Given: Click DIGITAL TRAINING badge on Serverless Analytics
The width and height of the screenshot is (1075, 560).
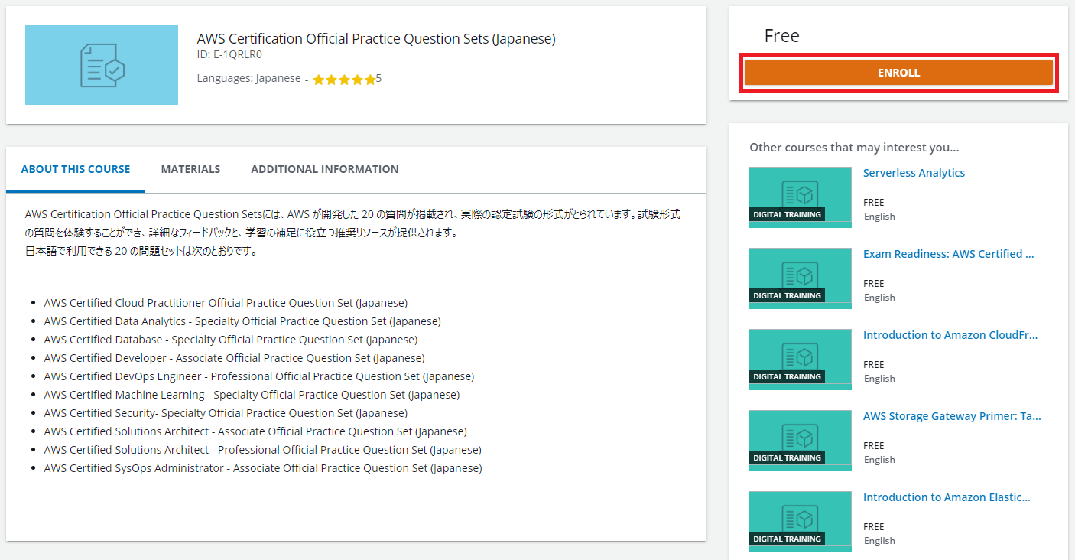Looking at the screenshot, I should 787,215.
